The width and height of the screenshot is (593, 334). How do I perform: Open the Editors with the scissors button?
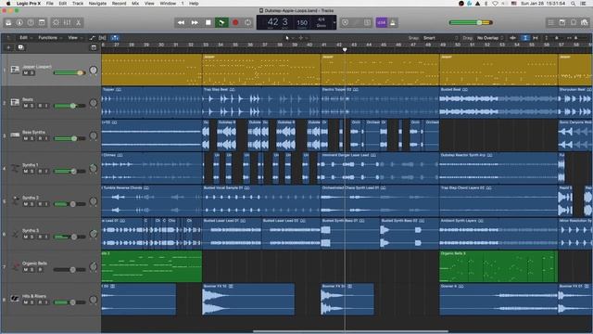coord(78,22)
